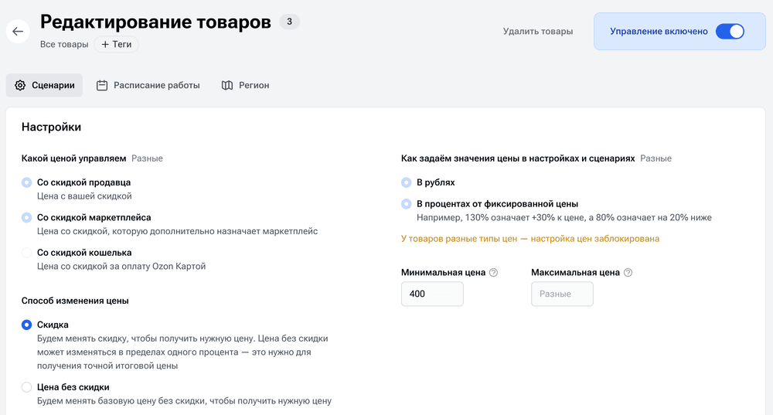Select Со скидкой кошелька radio option
This screenshot has height=415, width=773.
pyautogui.click(x=26, y=253)
